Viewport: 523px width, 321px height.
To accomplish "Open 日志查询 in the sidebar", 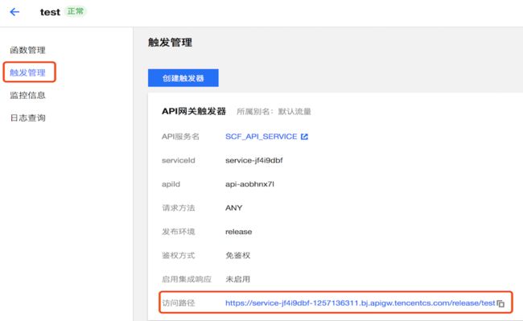I will tap(27, 117).
